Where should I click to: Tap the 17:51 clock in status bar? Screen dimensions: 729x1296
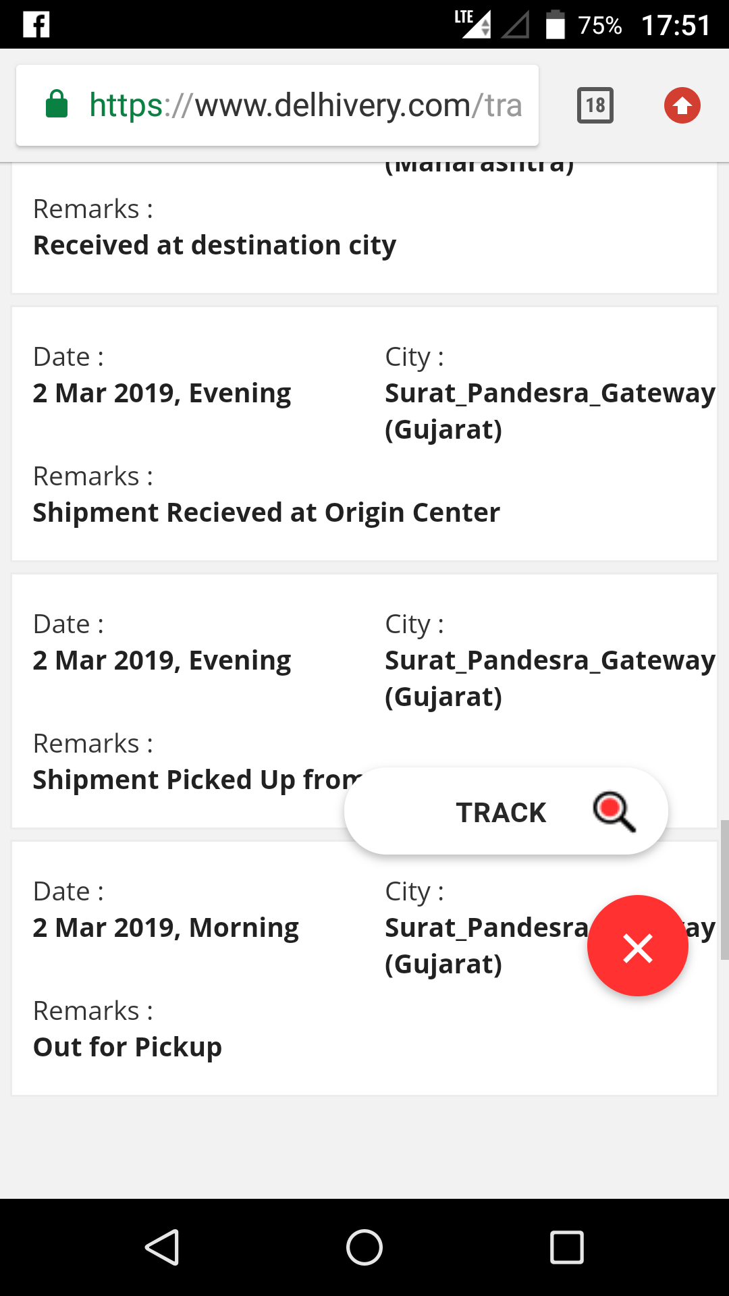[x=675, y=26]
